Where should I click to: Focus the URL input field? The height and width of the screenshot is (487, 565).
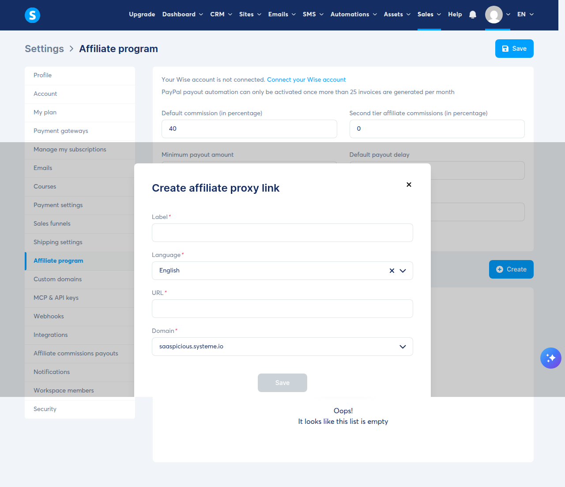tap(282, 309)
